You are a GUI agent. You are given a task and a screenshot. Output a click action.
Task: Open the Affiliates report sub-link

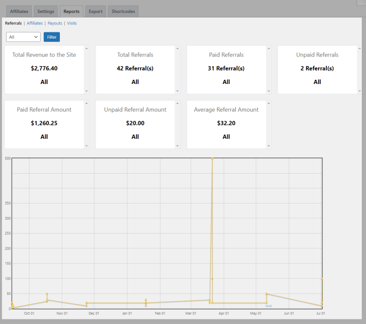coord(35,23)
